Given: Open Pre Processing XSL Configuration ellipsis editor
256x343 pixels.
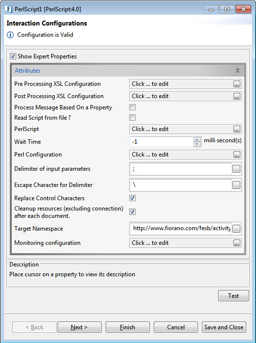Looking at the screenshot, I should tap(236, 84).
